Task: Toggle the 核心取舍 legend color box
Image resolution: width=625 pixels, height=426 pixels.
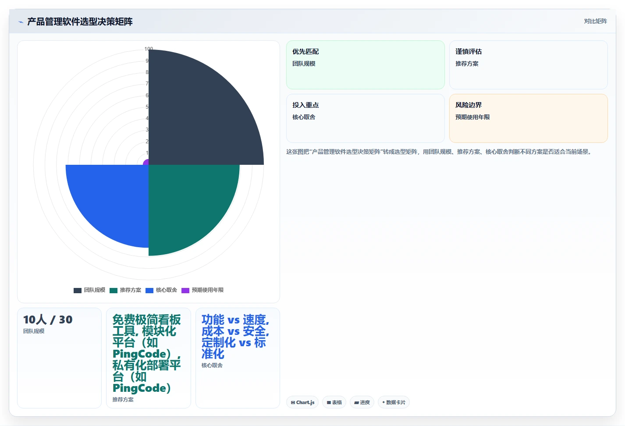Action: coord(149,290)
